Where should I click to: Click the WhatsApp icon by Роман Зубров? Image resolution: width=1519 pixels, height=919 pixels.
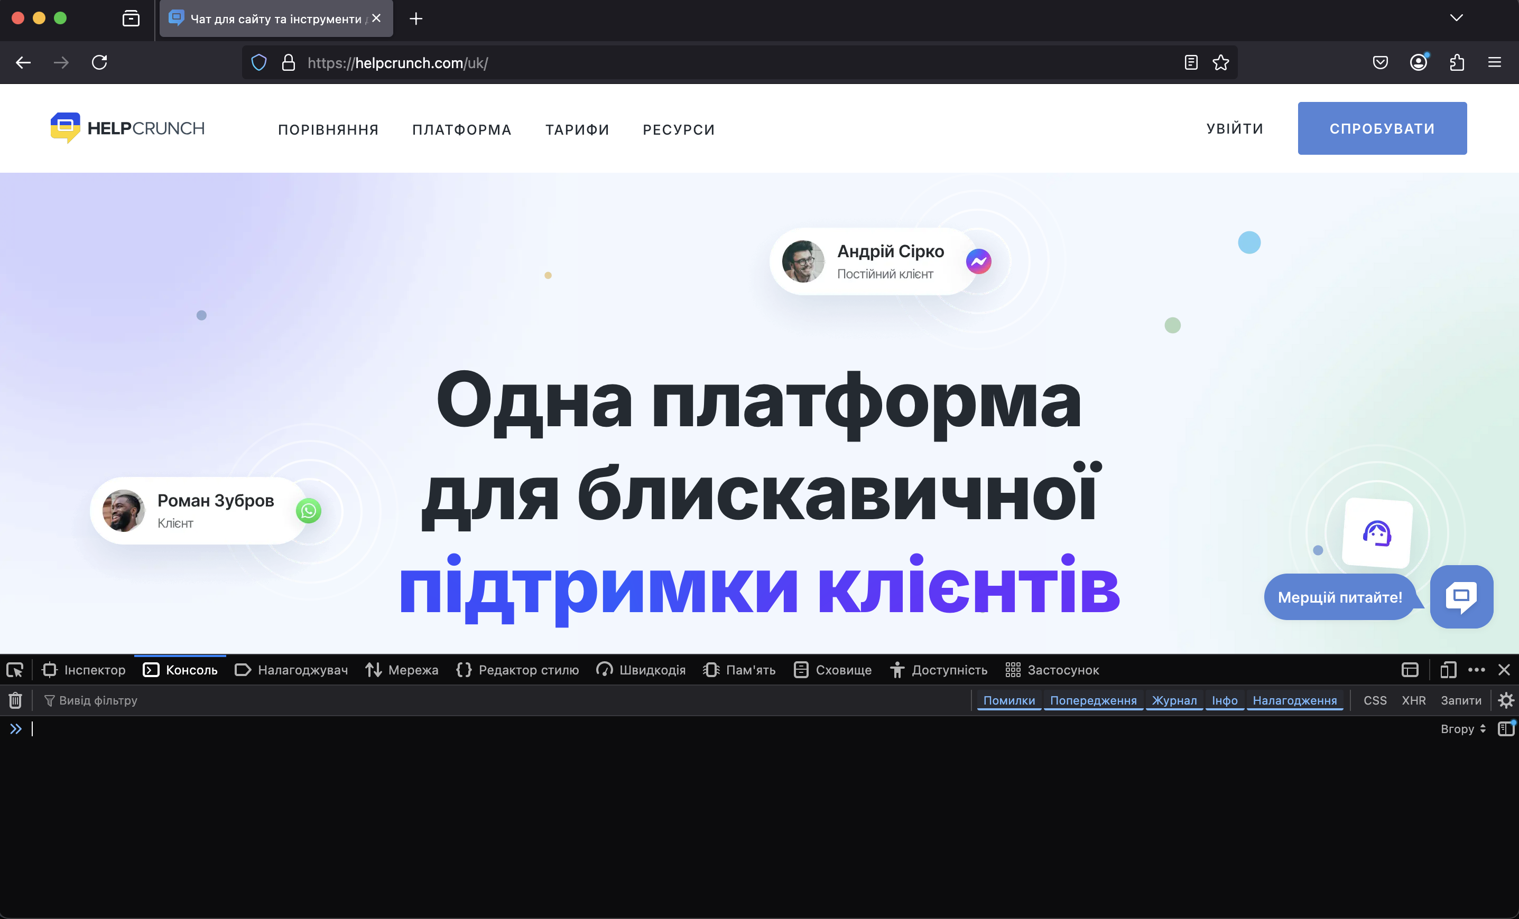pos(309,511)
